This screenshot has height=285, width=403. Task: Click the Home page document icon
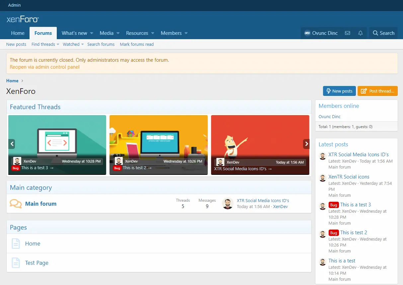[x=16, y=244]
